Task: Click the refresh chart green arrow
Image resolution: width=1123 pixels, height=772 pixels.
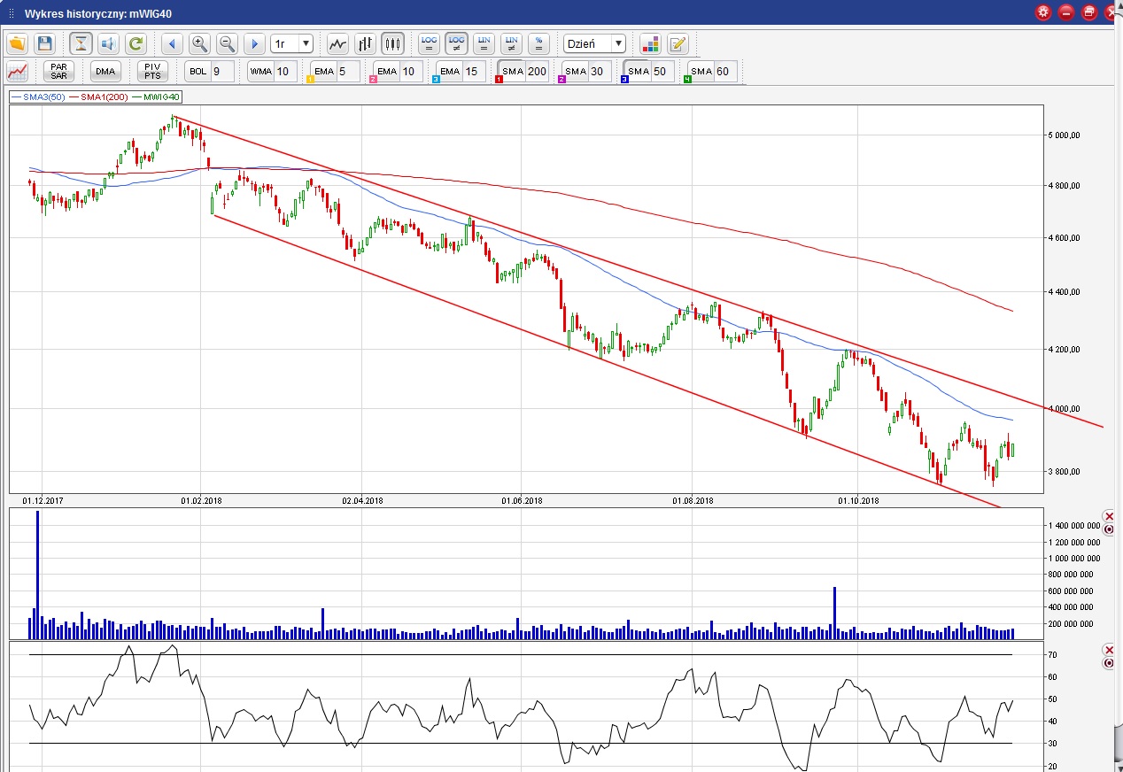Action: tap(136, 43)
